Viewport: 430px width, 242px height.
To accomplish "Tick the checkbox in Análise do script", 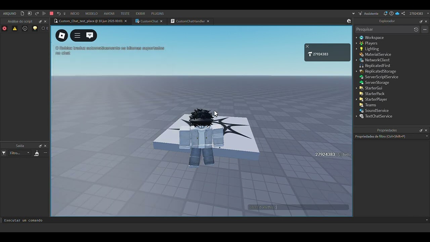I will tap(43, 28).
